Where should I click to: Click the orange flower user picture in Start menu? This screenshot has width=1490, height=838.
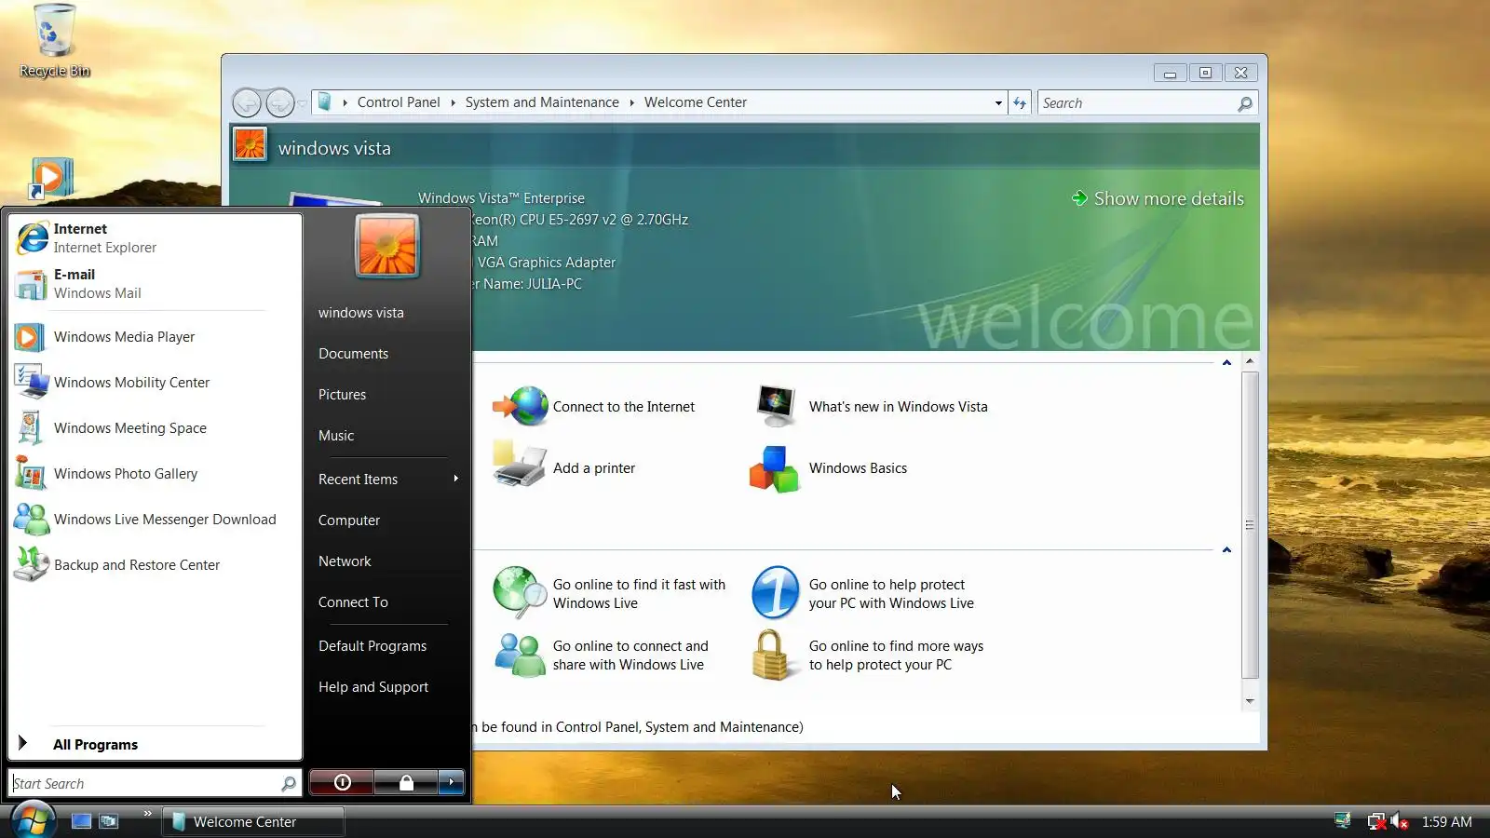click(x=387, y=246)
